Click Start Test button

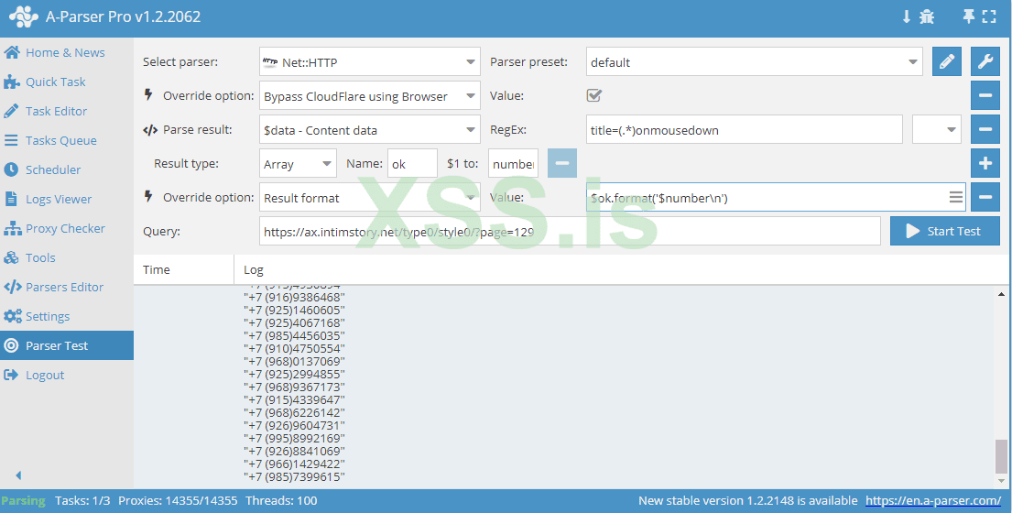coord(945,231)
